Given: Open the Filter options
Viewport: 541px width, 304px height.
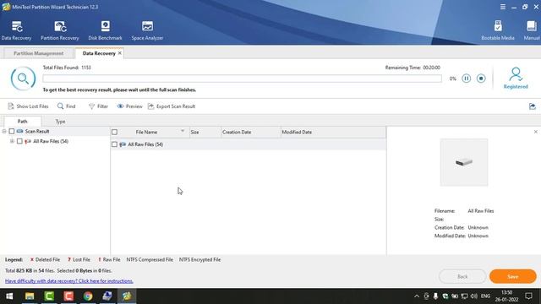Looking at the screenshot, I should click(x=98, y=106).
